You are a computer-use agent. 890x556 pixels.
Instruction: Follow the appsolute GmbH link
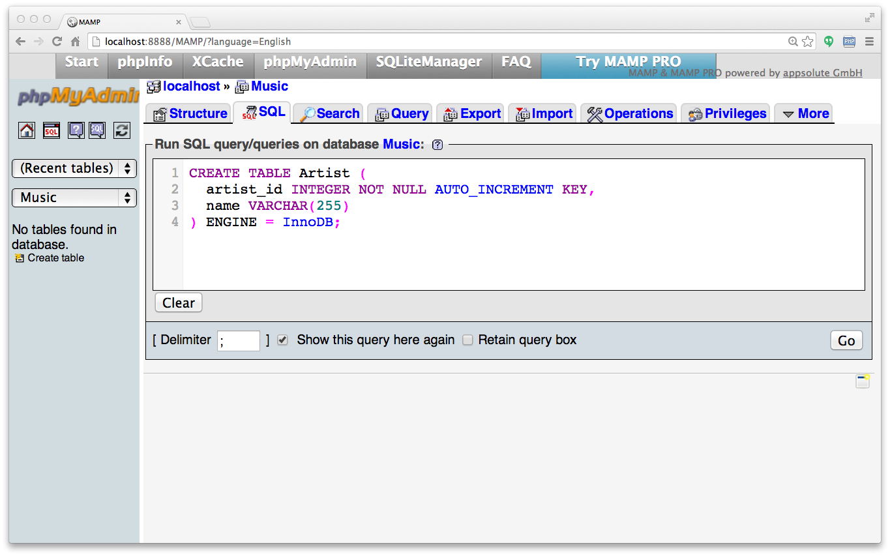click(822, 73)
